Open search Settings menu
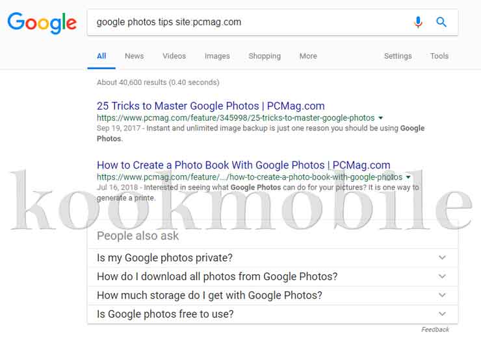481x347 pixels. (x=398, y=56)
